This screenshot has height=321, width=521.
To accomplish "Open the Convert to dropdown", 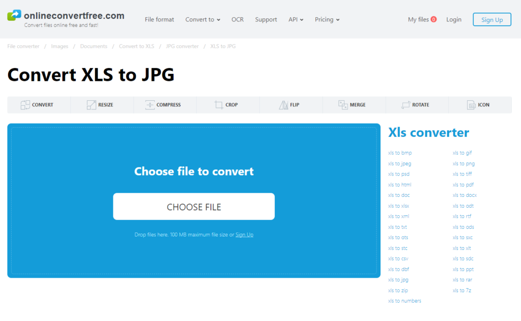I will [202, 19].
